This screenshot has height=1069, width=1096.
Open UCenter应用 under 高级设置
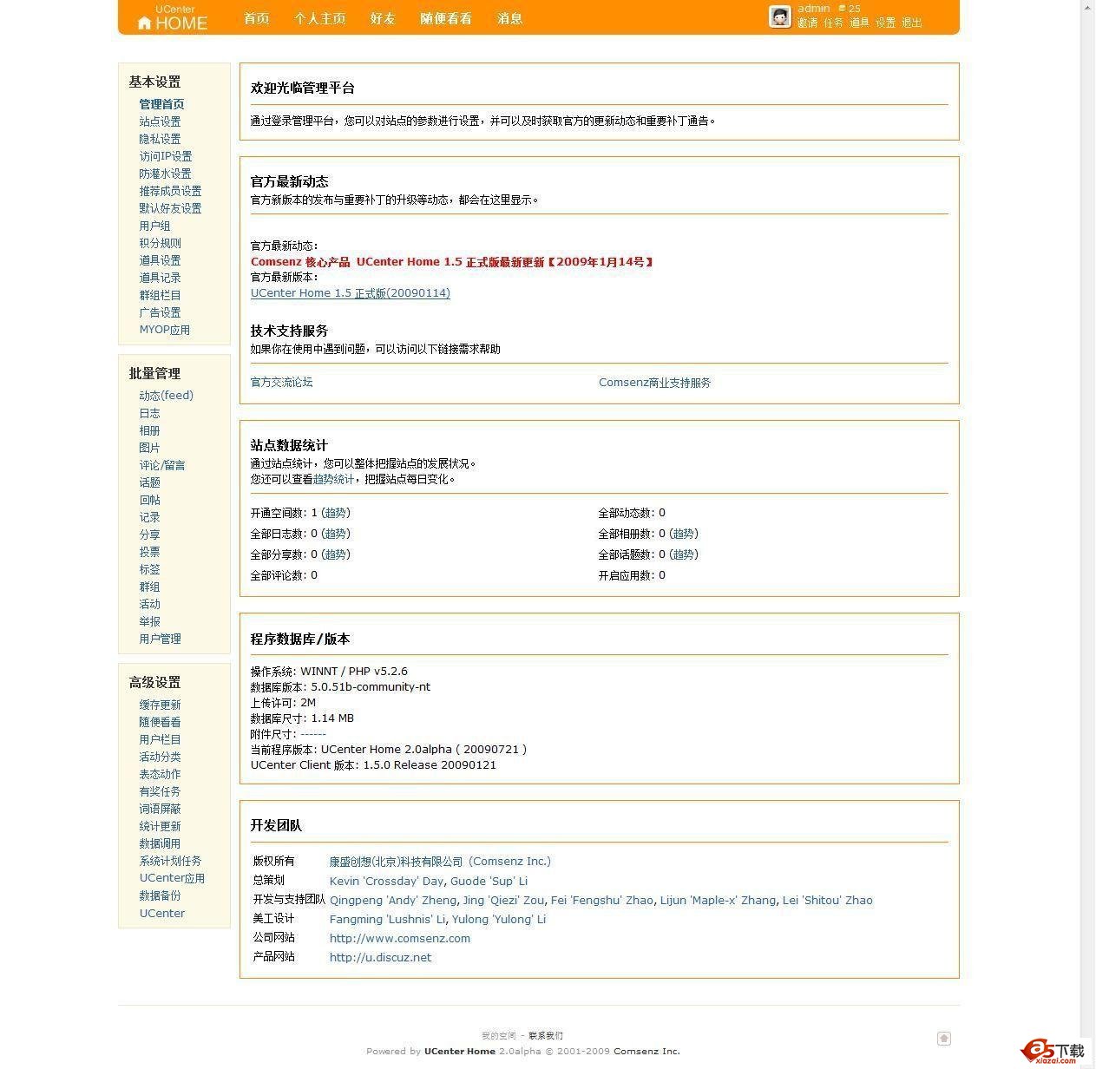pos(172,878)
